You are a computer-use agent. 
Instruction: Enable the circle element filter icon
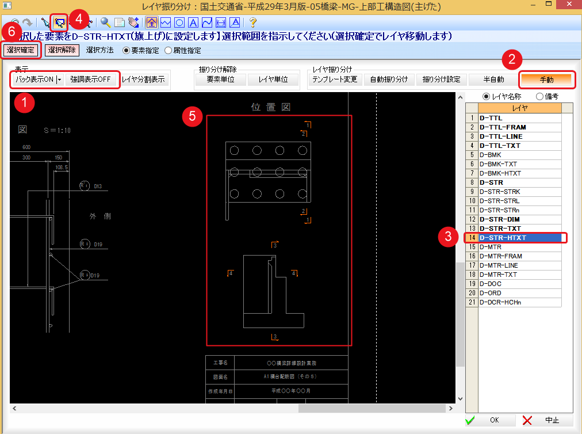pyautogui.click(x=179, y=22)
